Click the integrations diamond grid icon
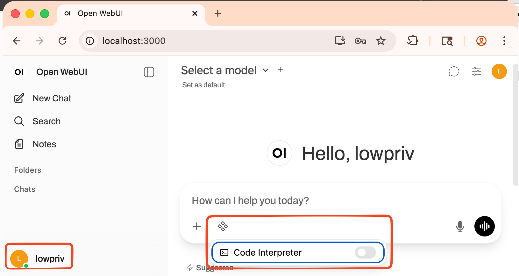519x276 pixels. (223, 226)
